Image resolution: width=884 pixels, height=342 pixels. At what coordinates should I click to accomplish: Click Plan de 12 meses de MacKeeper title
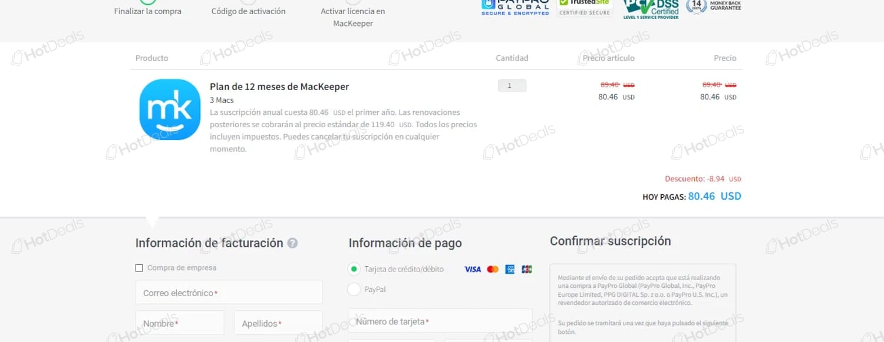(x=279, y=87)
